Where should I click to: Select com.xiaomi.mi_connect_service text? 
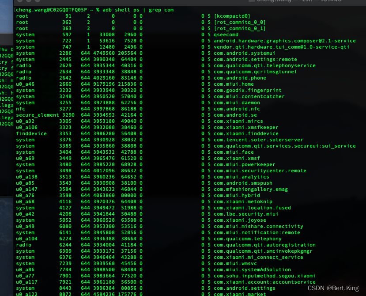pos(258,258)
